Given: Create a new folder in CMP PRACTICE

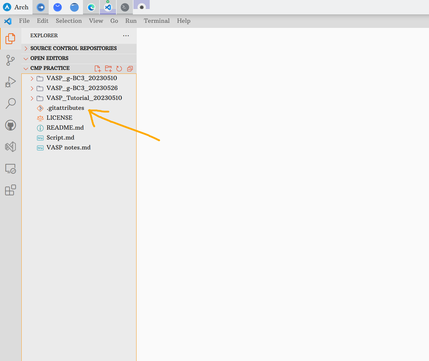Looking at the screenshot, I should pyautogui.click(x=108, y=68).
